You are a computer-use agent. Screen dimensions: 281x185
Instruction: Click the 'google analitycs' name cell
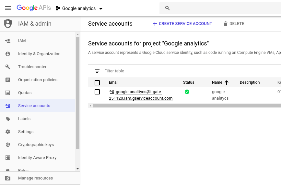(x=220, y=95)
